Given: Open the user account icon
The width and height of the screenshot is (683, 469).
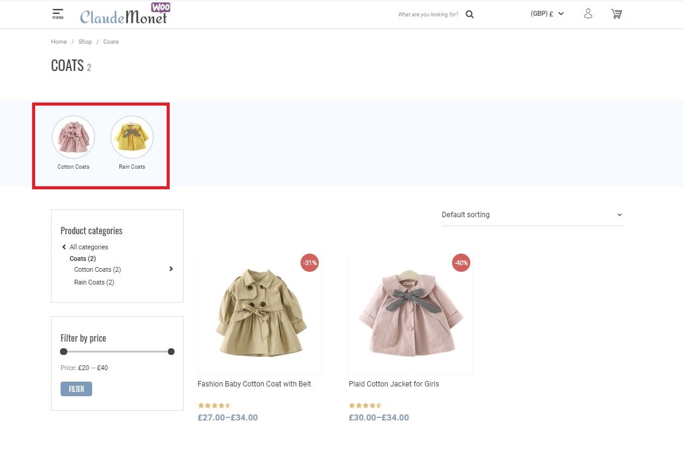Looking at the screenshot, I should pos(588,14).
